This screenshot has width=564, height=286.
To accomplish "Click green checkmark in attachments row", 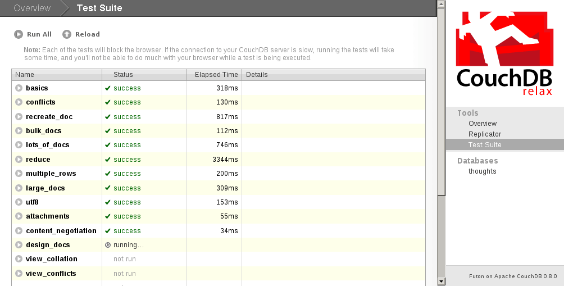I will [107, 216].
